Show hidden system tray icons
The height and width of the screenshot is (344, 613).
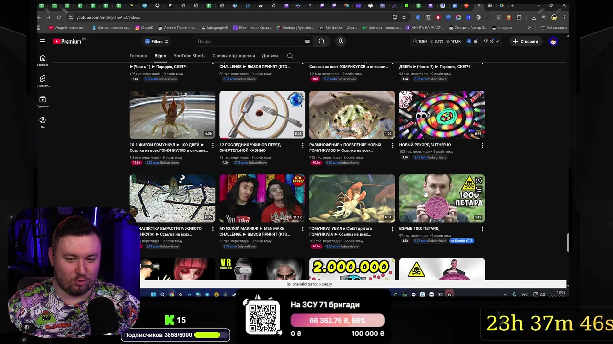click(505, 295)
